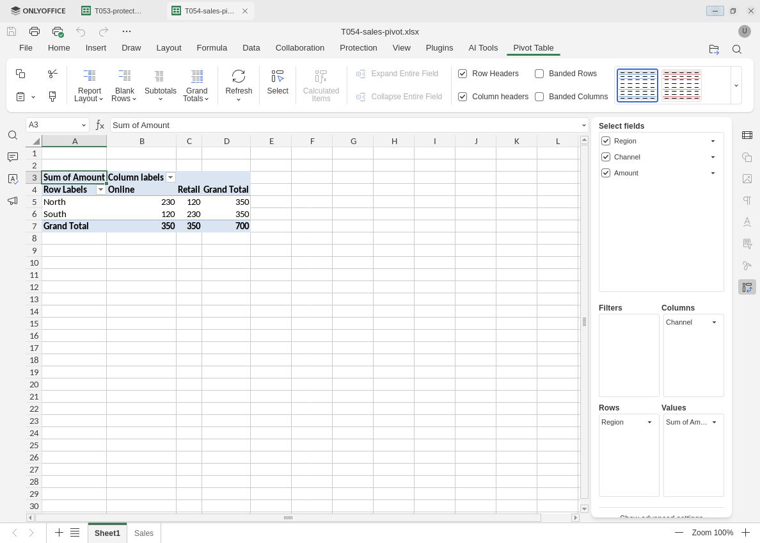Uncheck the Region field checkbox
760x543 pixels.
(x=605, y=141)
